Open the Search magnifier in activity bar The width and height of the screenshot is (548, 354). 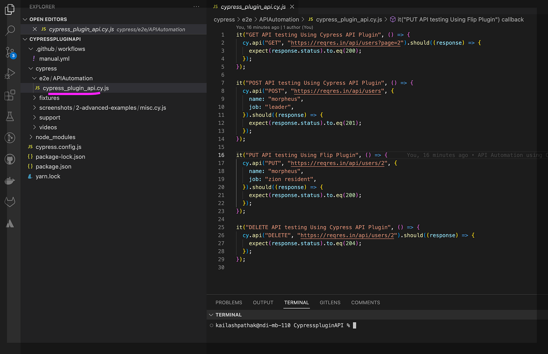pyautogui.click(x=10, y=30)
